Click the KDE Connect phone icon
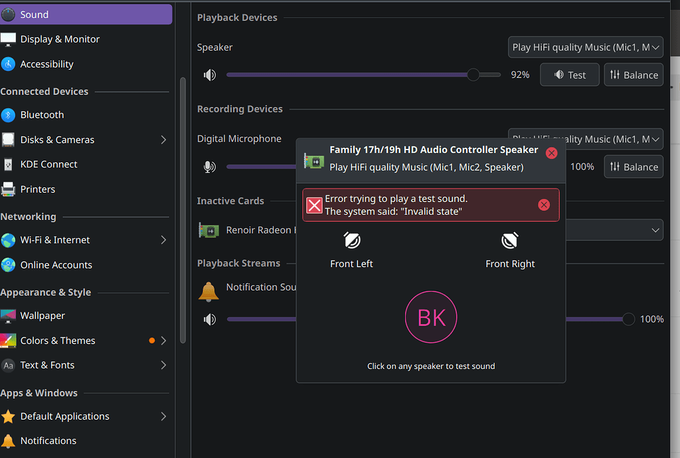This screenshot has width=680, height=458. (x=8, y=164)
